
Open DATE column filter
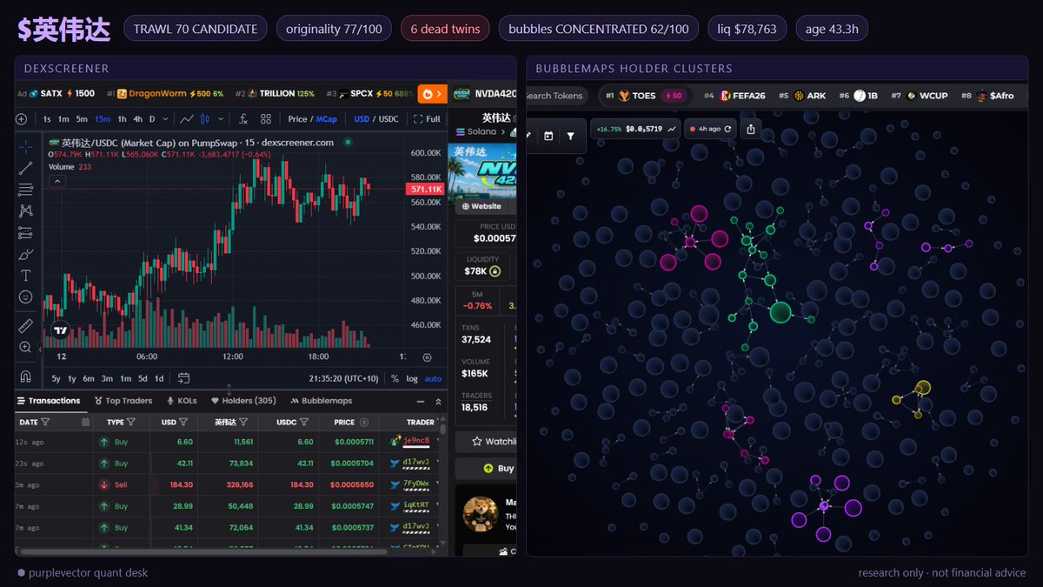45,422
